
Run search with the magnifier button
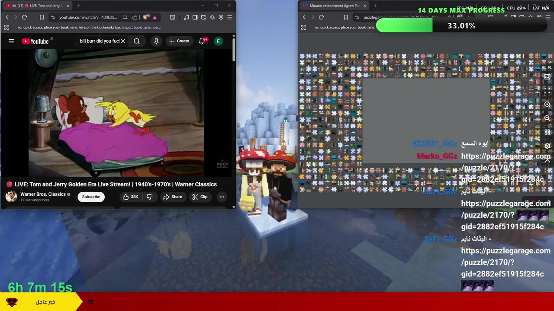(x=137, y=41)
